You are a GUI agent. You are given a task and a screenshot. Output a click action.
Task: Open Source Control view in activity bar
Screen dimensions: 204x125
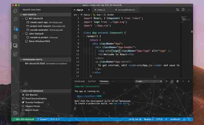pos(15,28)
